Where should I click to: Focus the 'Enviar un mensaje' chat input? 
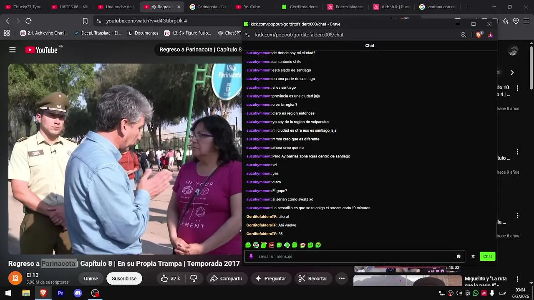(x=355, y=256)
